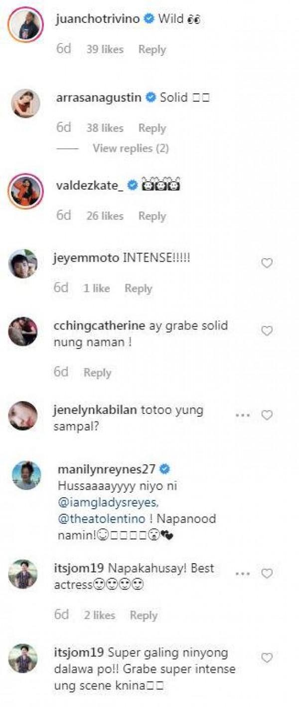Like jeyemmoto's INTENSE comment with heart

pos(267,263)
